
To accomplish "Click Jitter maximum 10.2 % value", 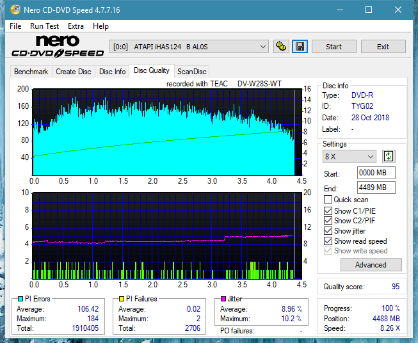I will [x=291, y=319].
